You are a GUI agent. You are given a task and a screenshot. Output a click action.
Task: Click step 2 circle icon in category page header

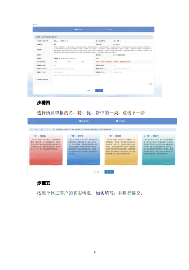[117, 121]
